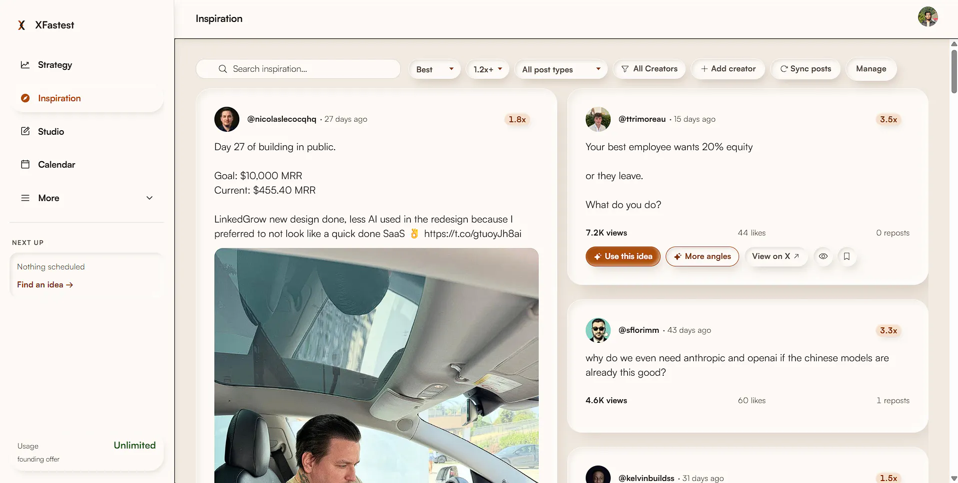Follow the Find an idea link
This screenshot has width=958, height=483.
click(x=45, y=284)
